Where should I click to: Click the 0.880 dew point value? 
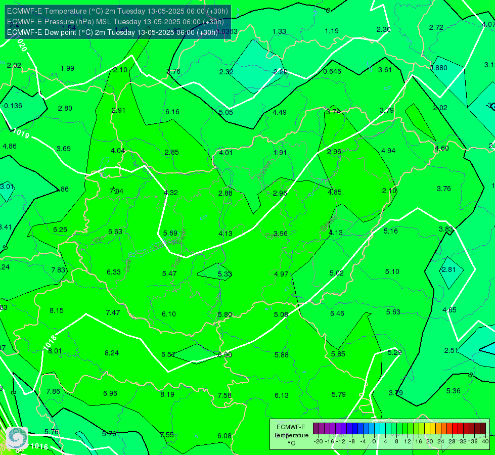[438, 68]
